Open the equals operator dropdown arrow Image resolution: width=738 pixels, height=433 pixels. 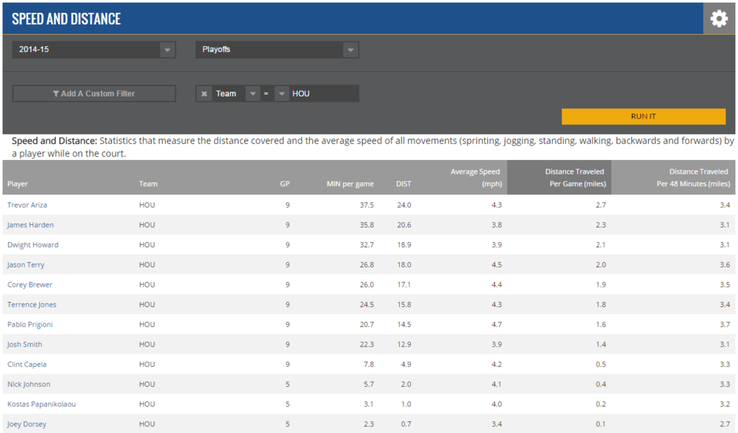(x=282, y=94)
